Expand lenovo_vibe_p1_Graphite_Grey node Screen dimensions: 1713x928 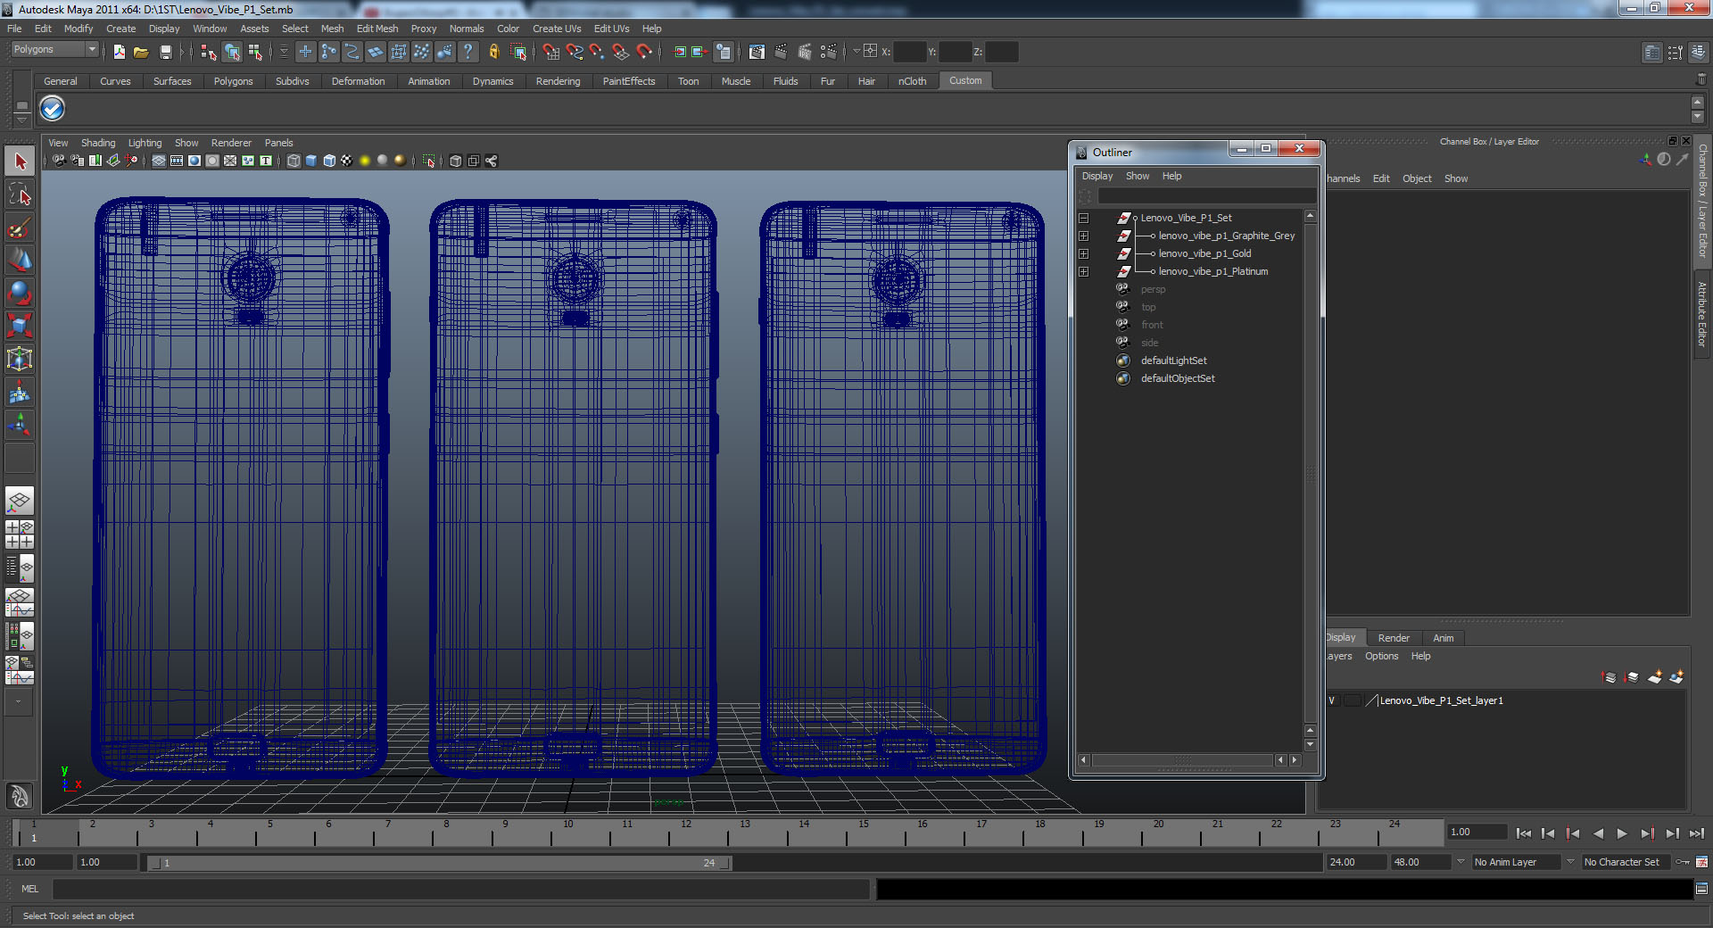[1083, 236]
